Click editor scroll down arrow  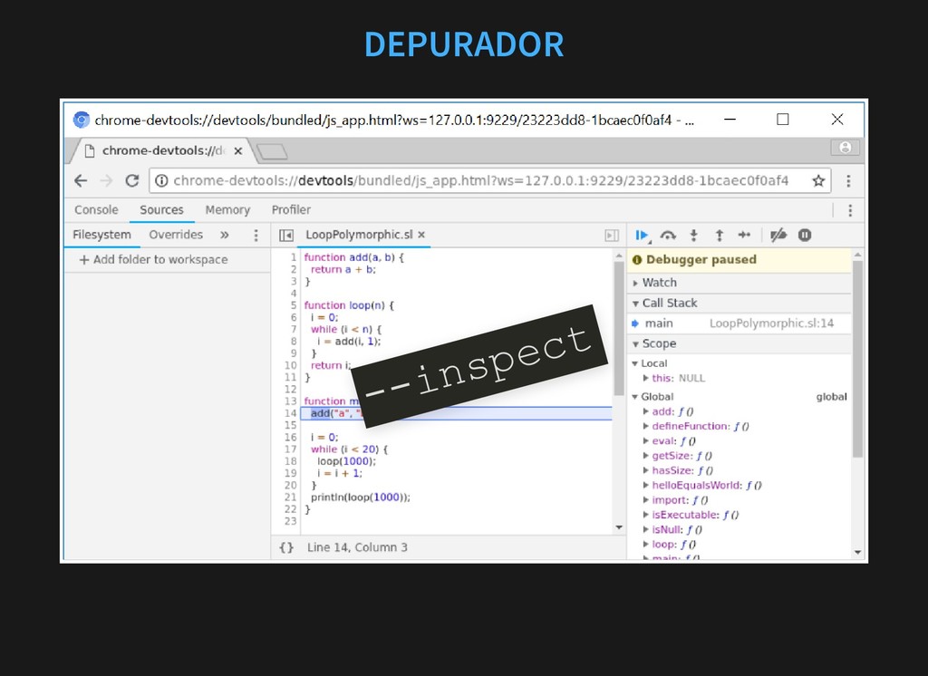point(619,527)
